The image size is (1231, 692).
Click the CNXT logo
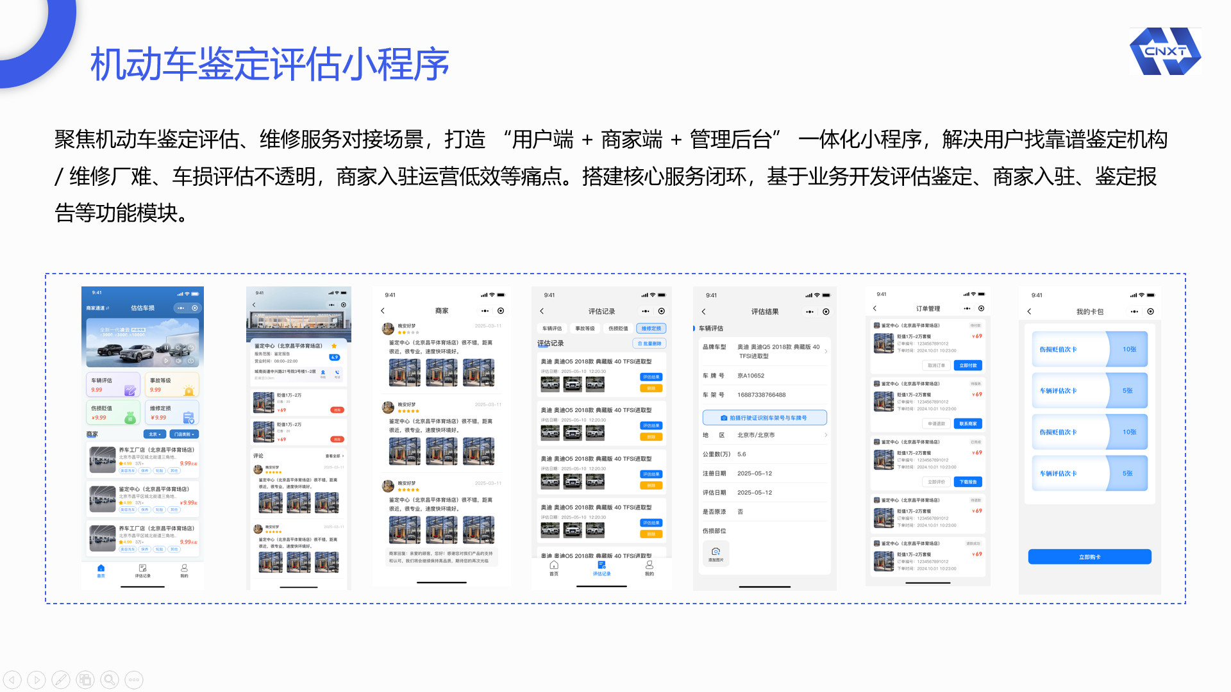click(1165, 51)
